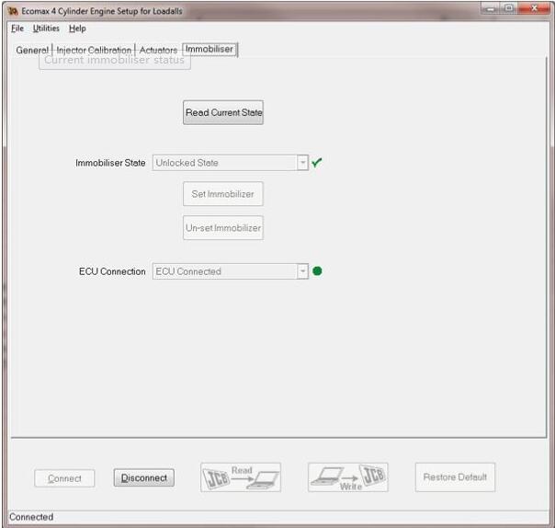555x528 pixels.
Task: Go to the Actuators tab
Action: pos(158,50)
